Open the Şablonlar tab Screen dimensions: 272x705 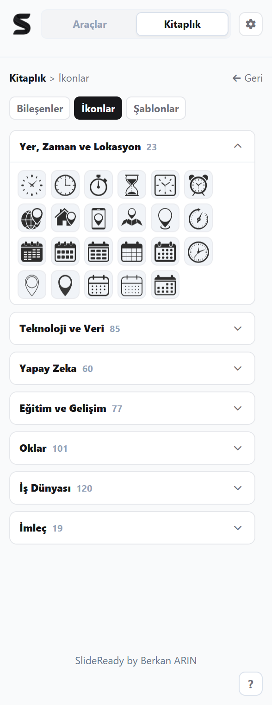[x=156, y=109]
